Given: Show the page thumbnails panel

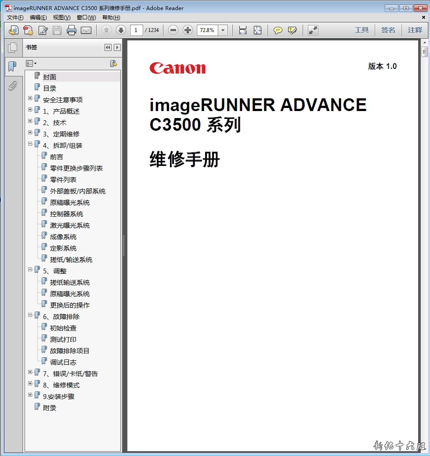Looking at the screenshot, I should point(12,48).
